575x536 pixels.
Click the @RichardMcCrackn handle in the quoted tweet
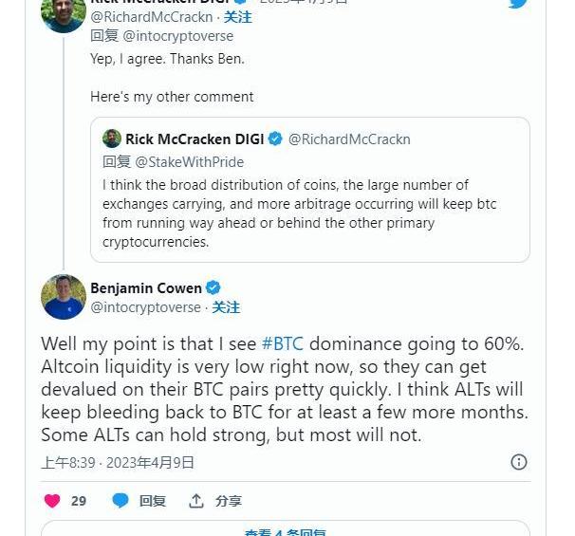click(349, 139)
